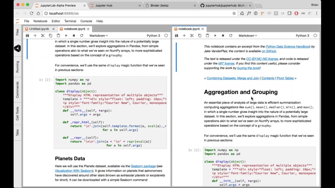
Task: Switch to the Untitled.ipynb tab
Action: [39, 29]
